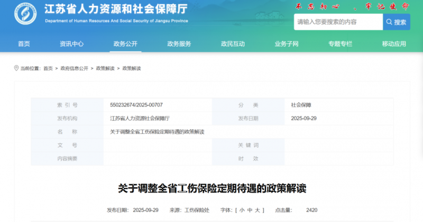This screenshot has width=423, height=222.
Task: Expand the 移动应用 navigation menu
Action: 394,44
